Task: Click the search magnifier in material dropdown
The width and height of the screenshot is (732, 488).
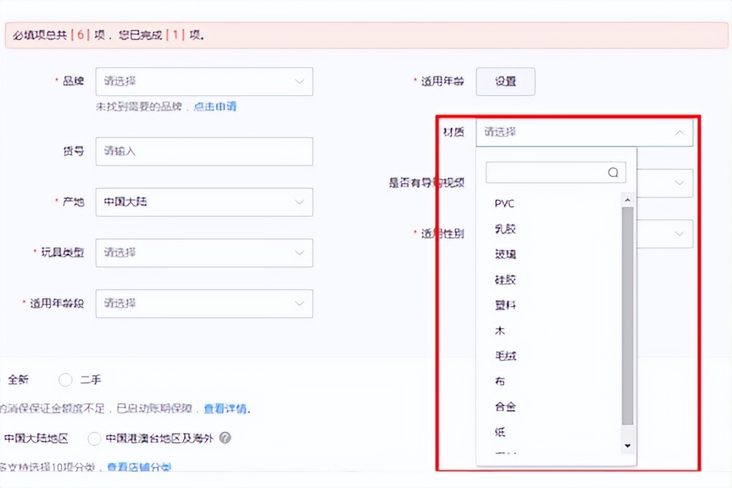Action: pyautogui.click(x=613, y=172)
